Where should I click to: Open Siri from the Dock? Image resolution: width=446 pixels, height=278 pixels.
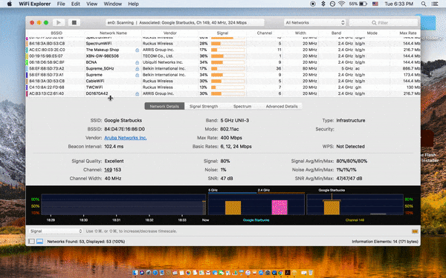coord(142,273)
